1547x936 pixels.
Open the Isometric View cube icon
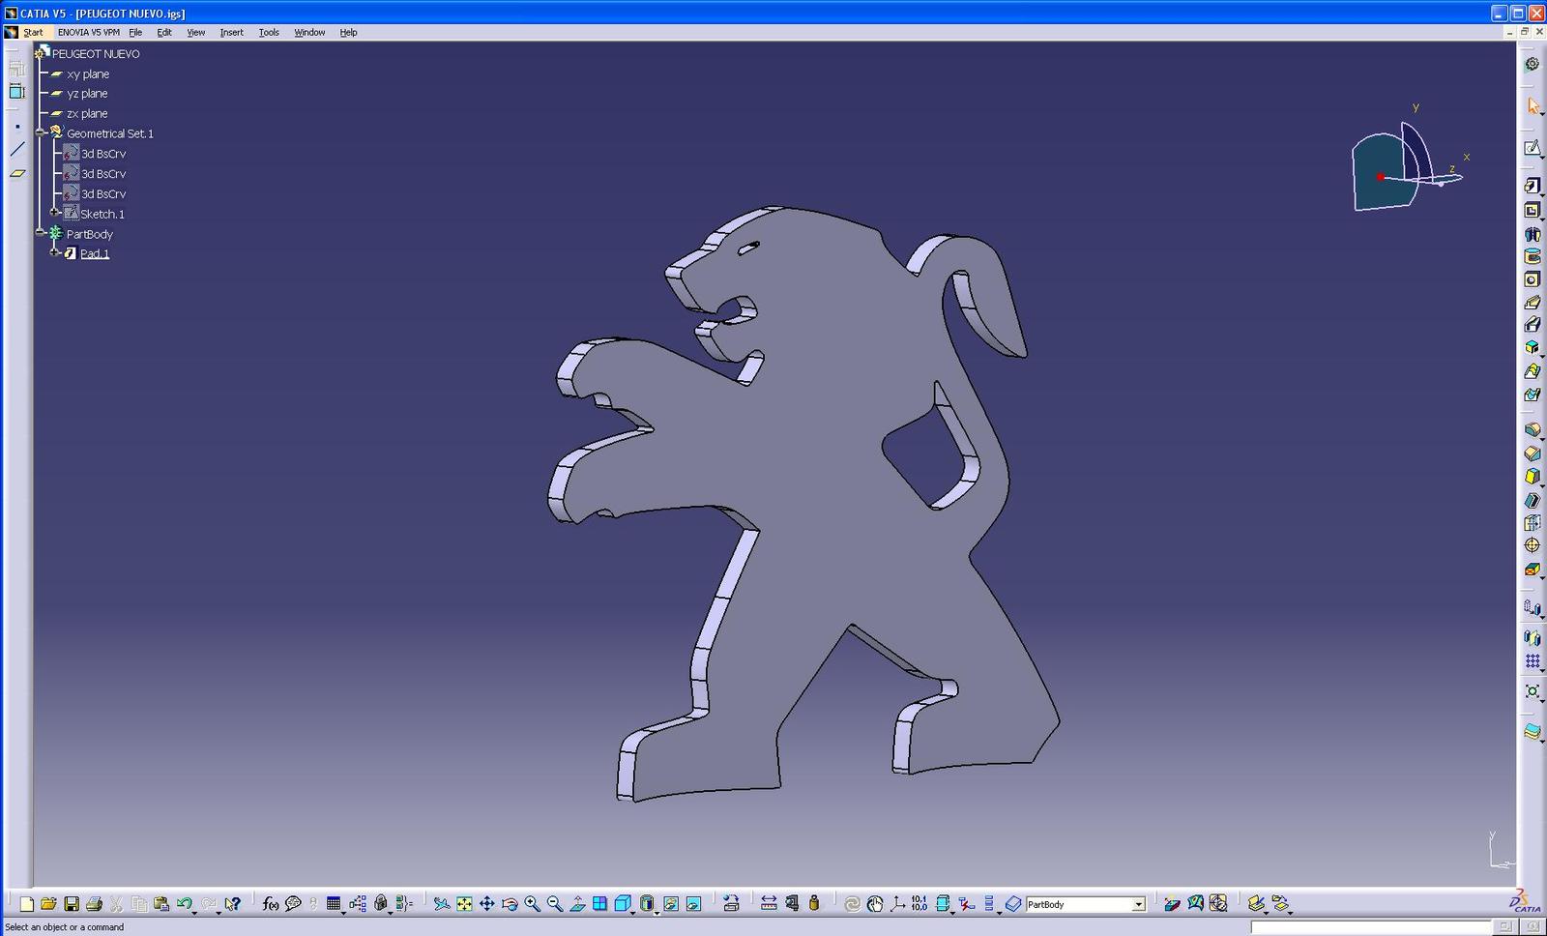tap(623, 904)
